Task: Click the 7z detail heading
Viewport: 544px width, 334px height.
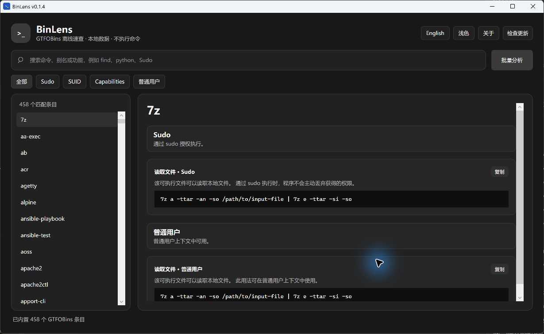Action: pos(154,111)
